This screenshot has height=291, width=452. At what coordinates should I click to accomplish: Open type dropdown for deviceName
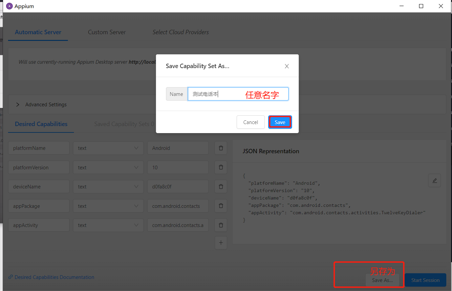click(108, 187)
